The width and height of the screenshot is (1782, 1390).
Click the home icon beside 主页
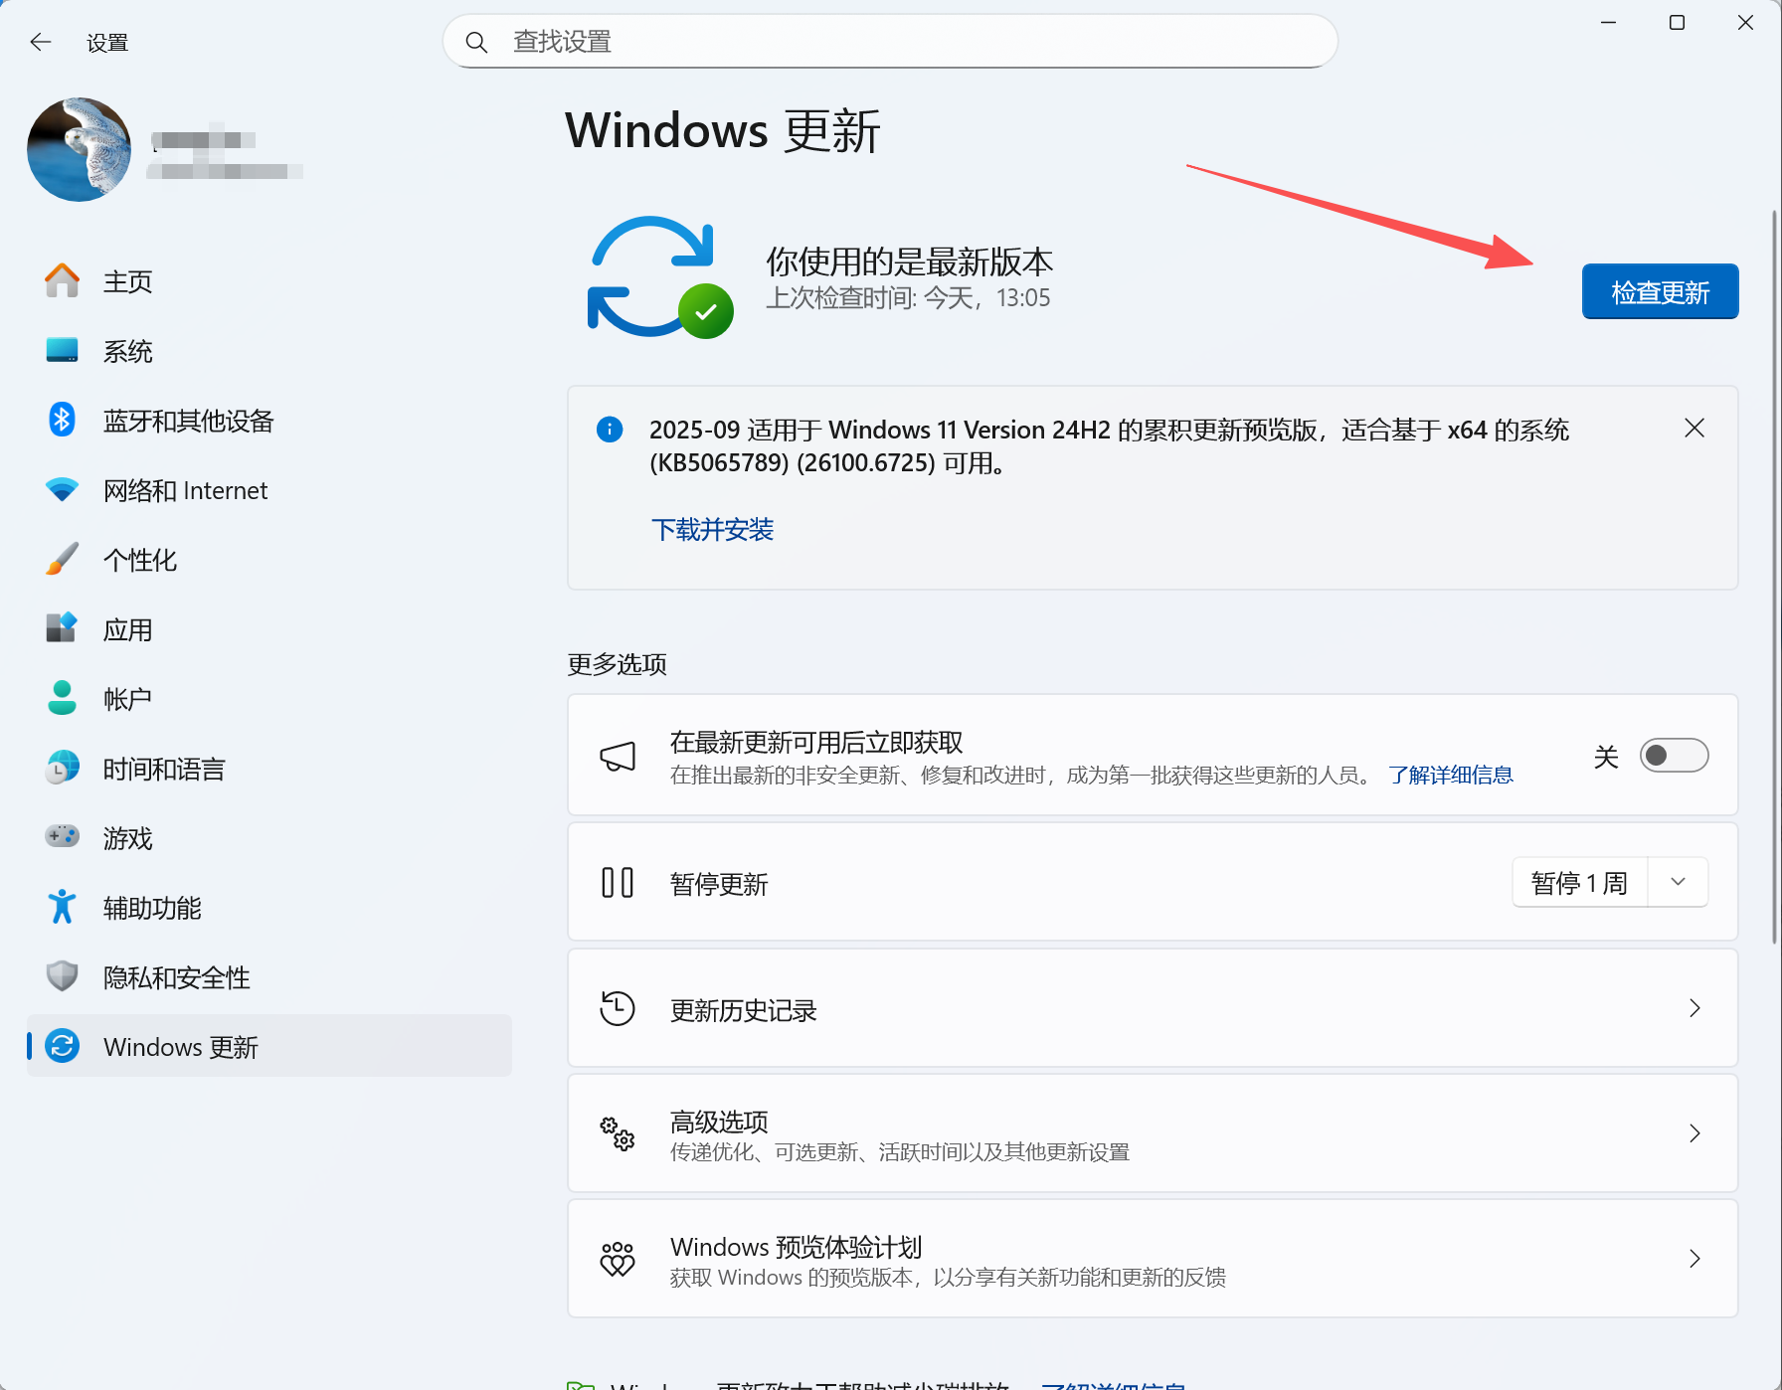point(62,281)
